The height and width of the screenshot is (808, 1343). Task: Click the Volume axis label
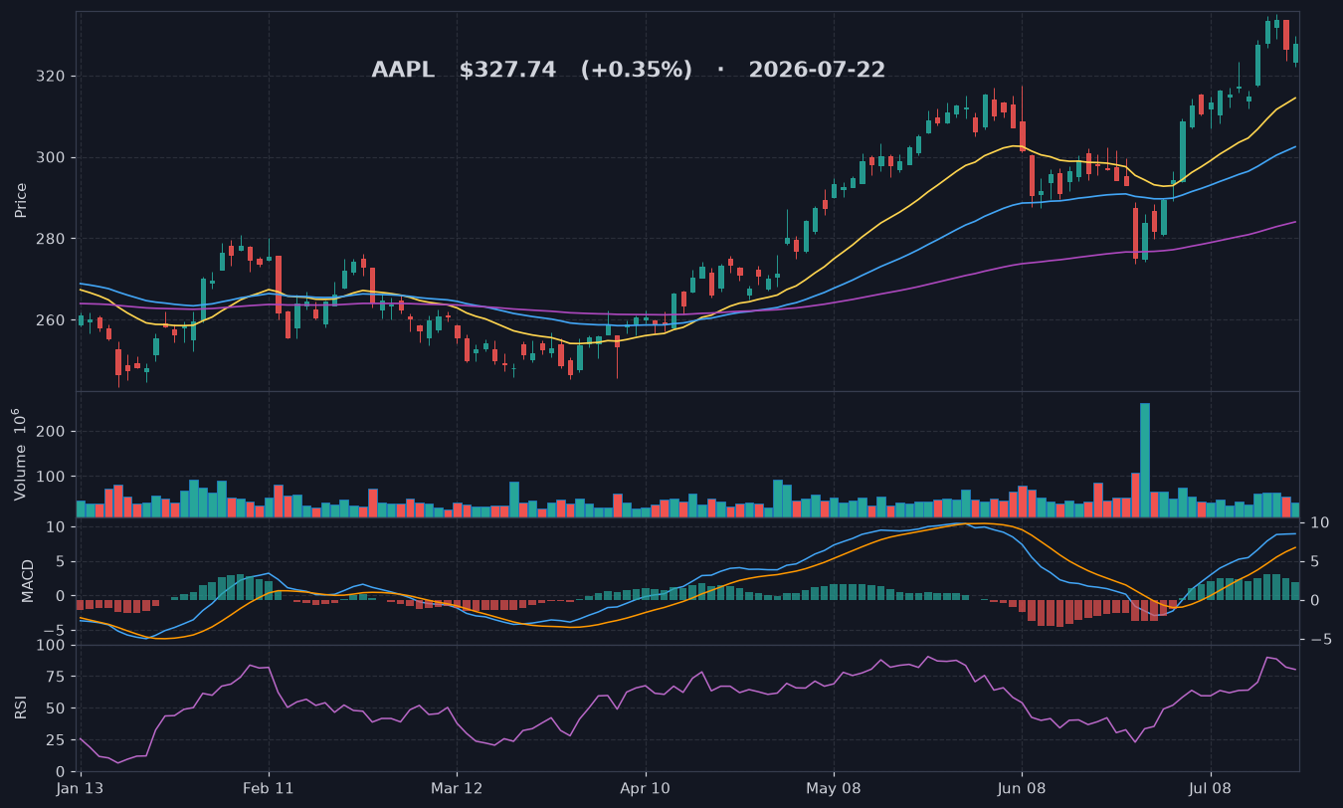[18, 453]
